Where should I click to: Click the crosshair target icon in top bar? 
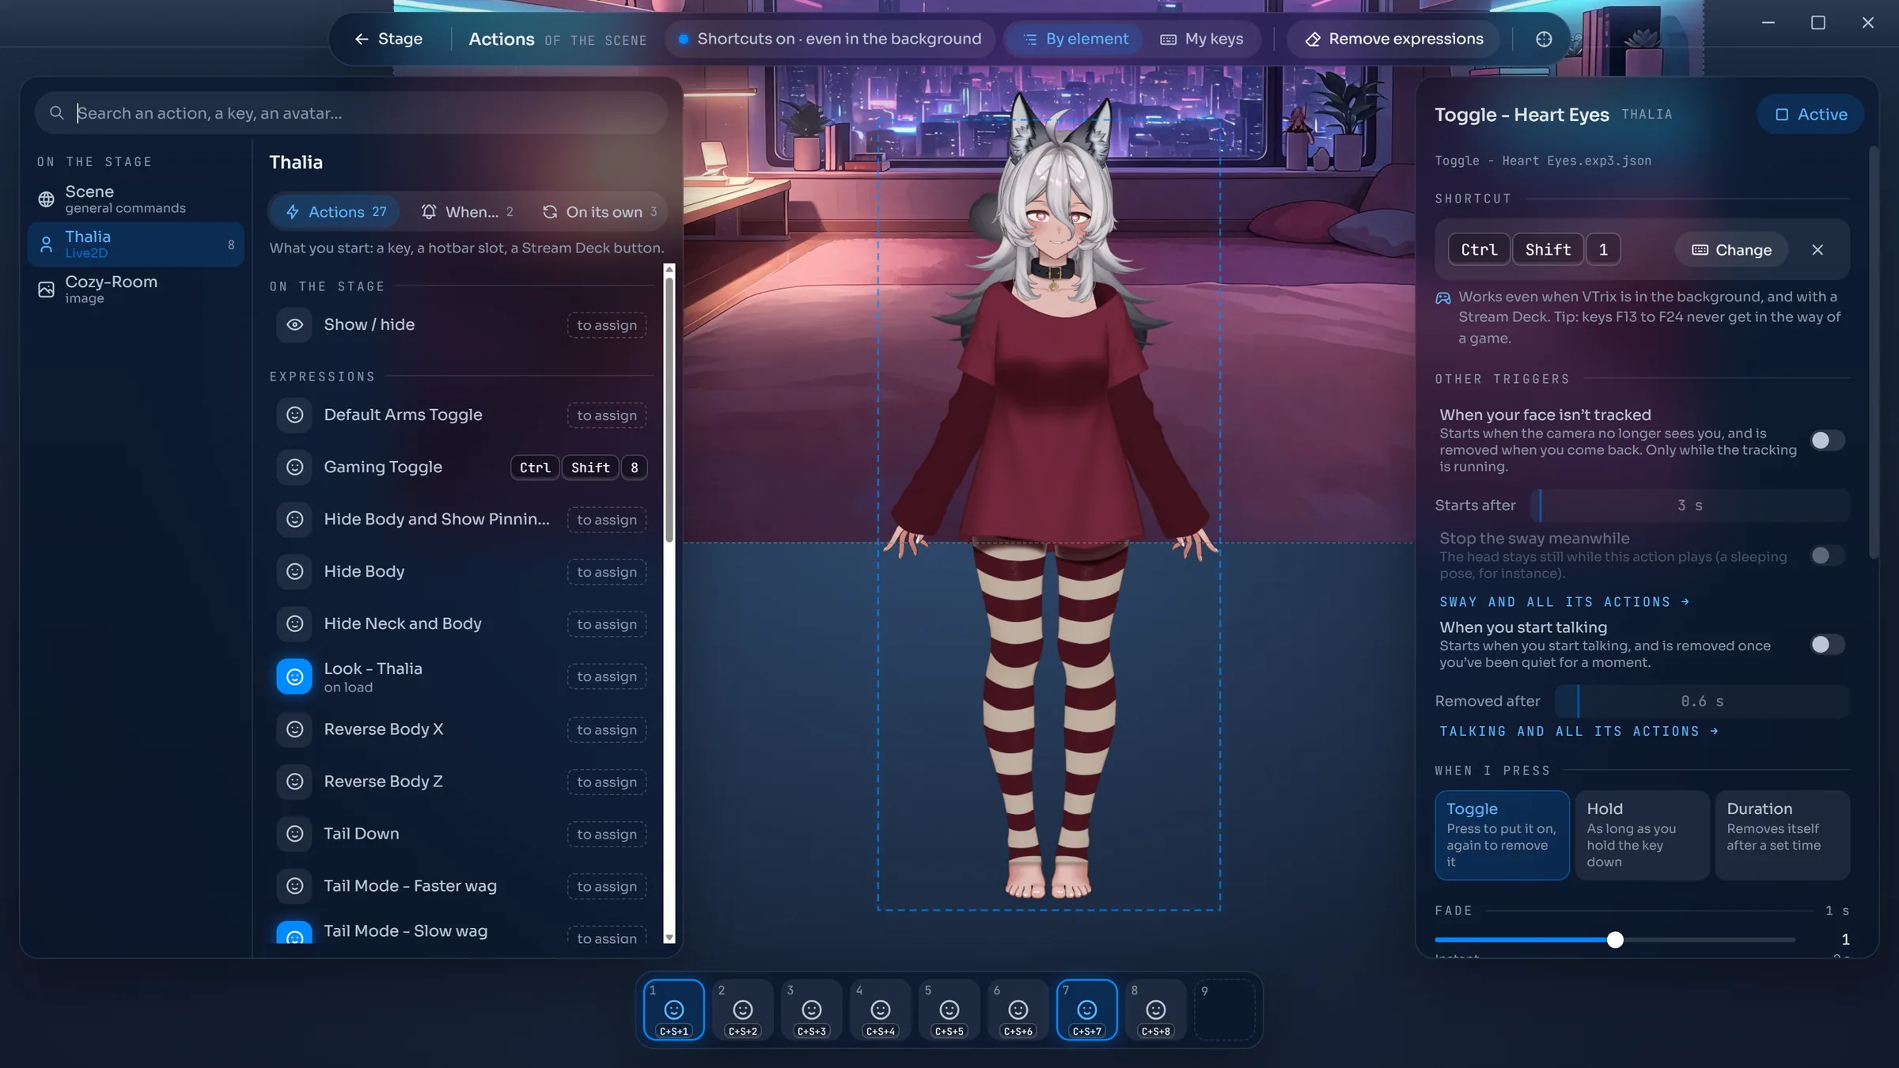click(1544, 39)
